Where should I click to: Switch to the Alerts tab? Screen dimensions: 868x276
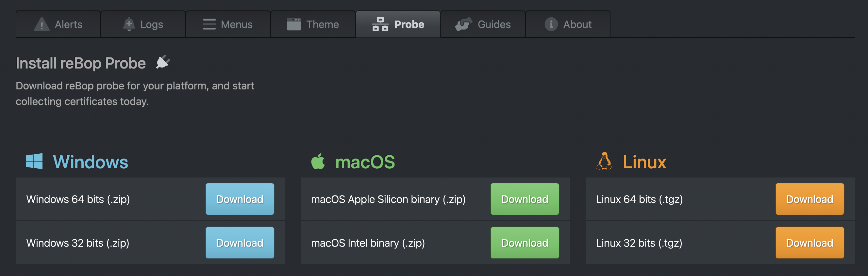pos(58,24)
